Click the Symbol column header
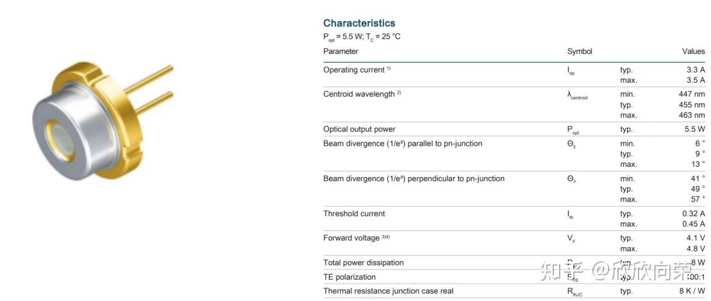The image size is (711, 301). 580,51
